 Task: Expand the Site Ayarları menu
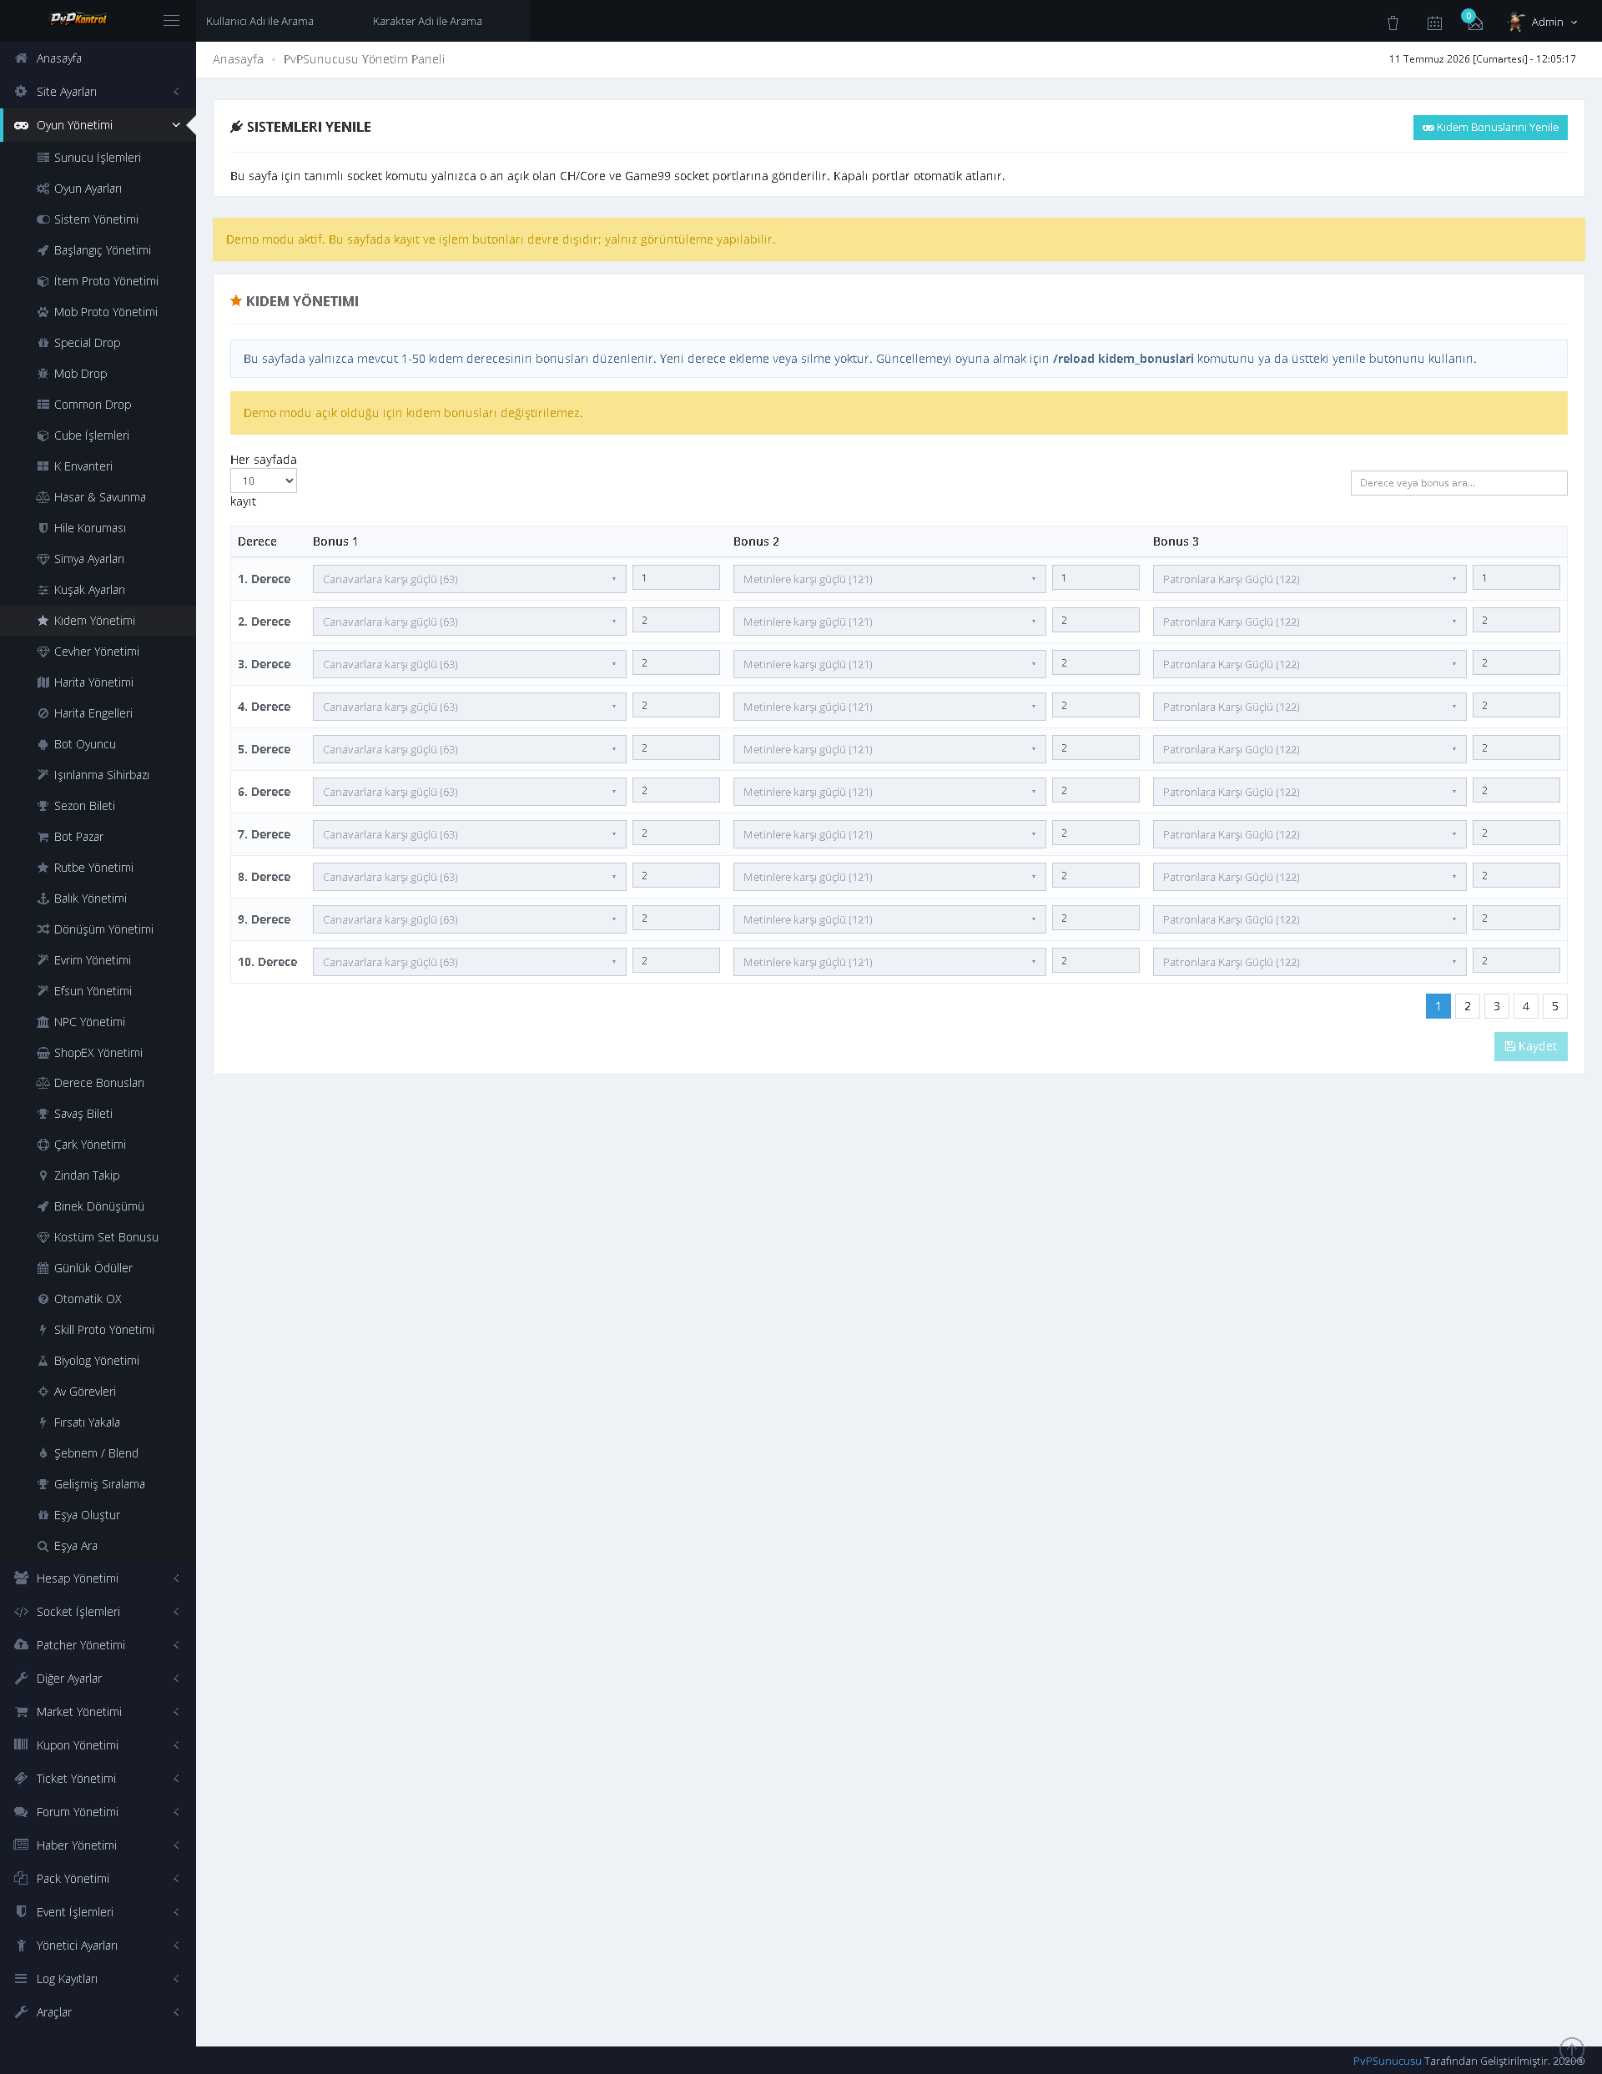(98, 92)
